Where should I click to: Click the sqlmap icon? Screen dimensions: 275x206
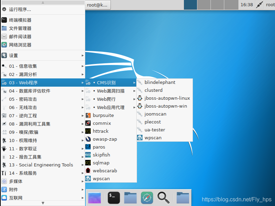(88, 163)
